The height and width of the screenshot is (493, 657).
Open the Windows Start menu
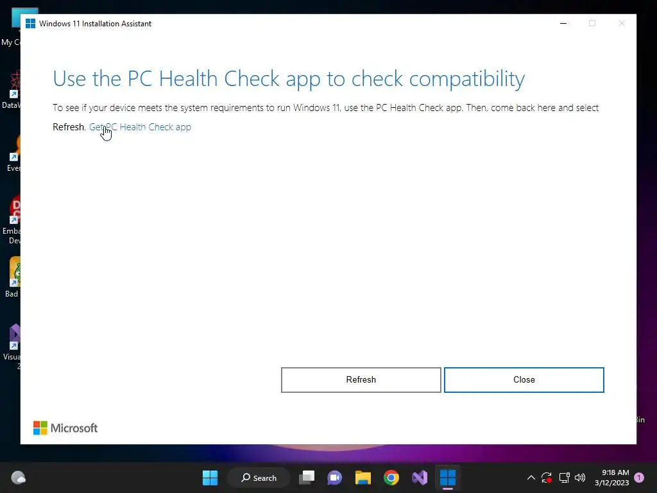(210, 478)
